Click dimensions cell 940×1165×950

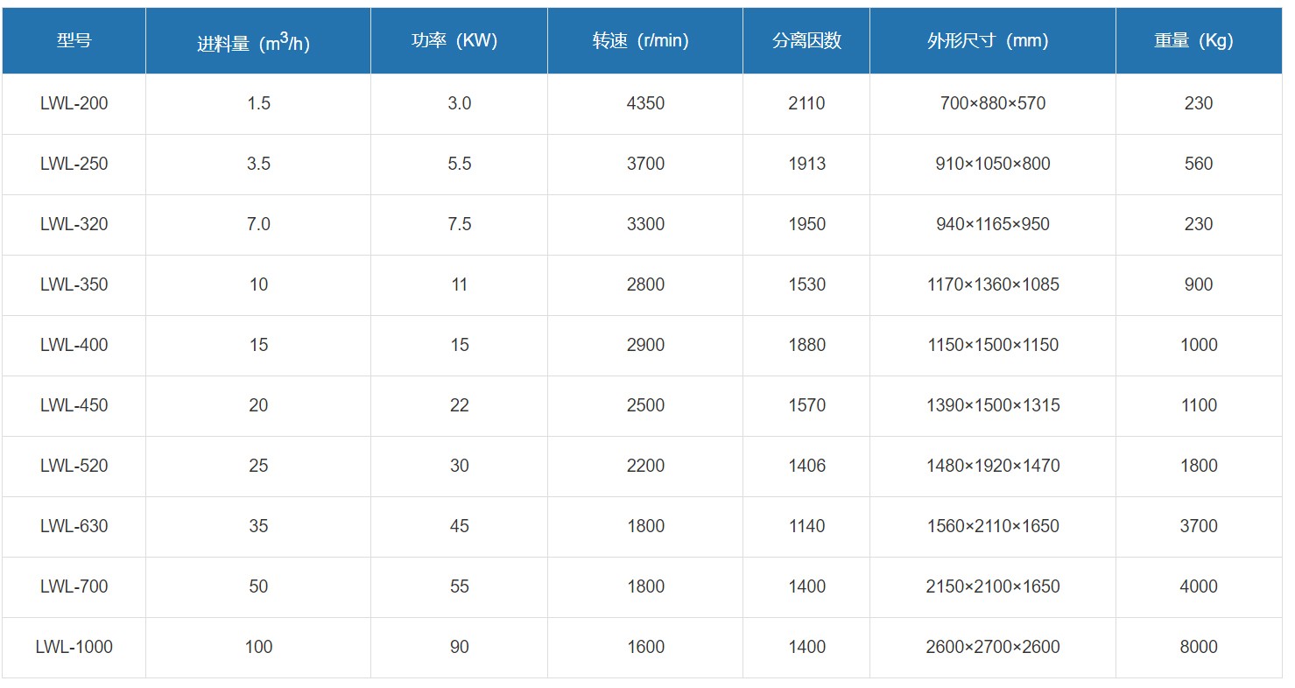coord(993,224)
